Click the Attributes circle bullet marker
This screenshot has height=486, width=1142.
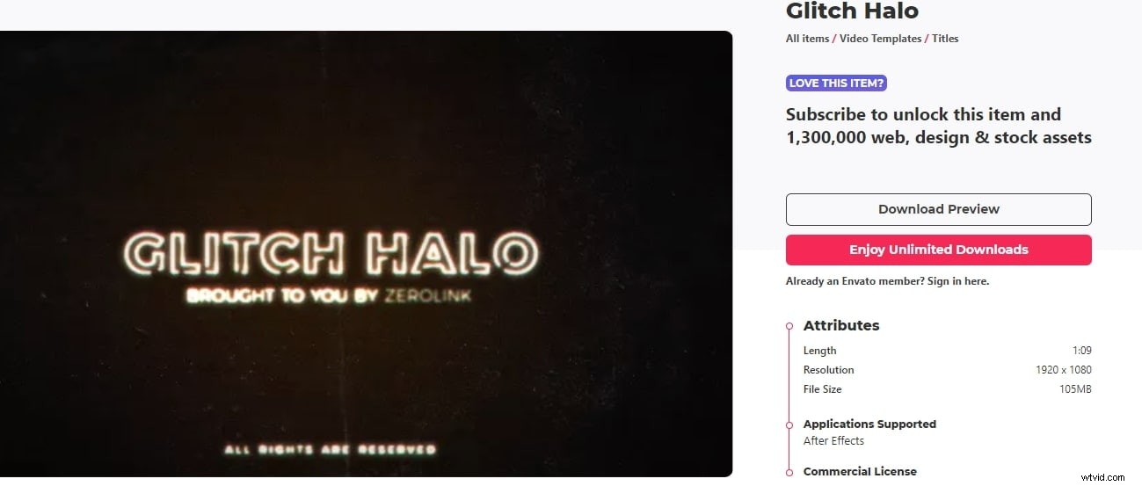click(x=789, y=326)
